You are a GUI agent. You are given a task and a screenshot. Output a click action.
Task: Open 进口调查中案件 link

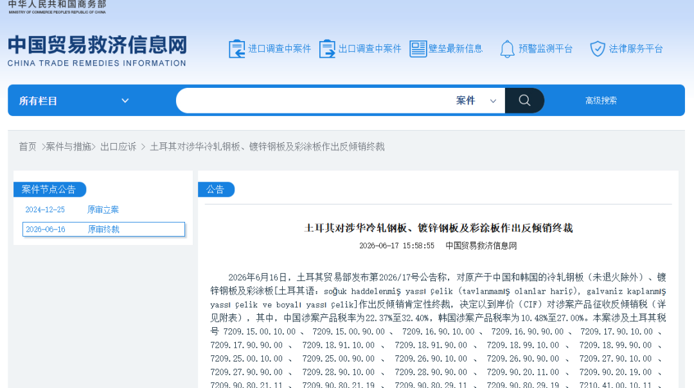tap(280, 49)
